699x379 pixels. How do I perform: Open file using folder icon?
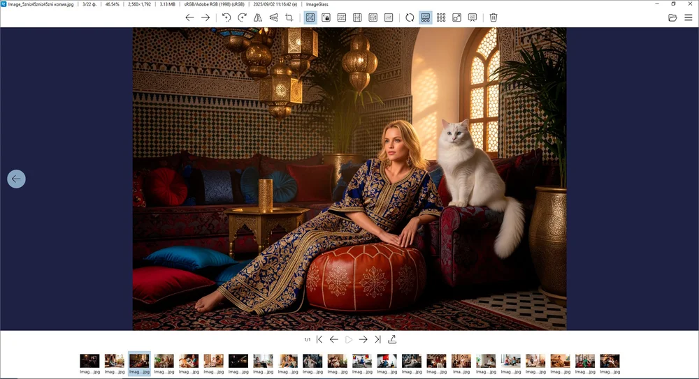pos(672,17)
